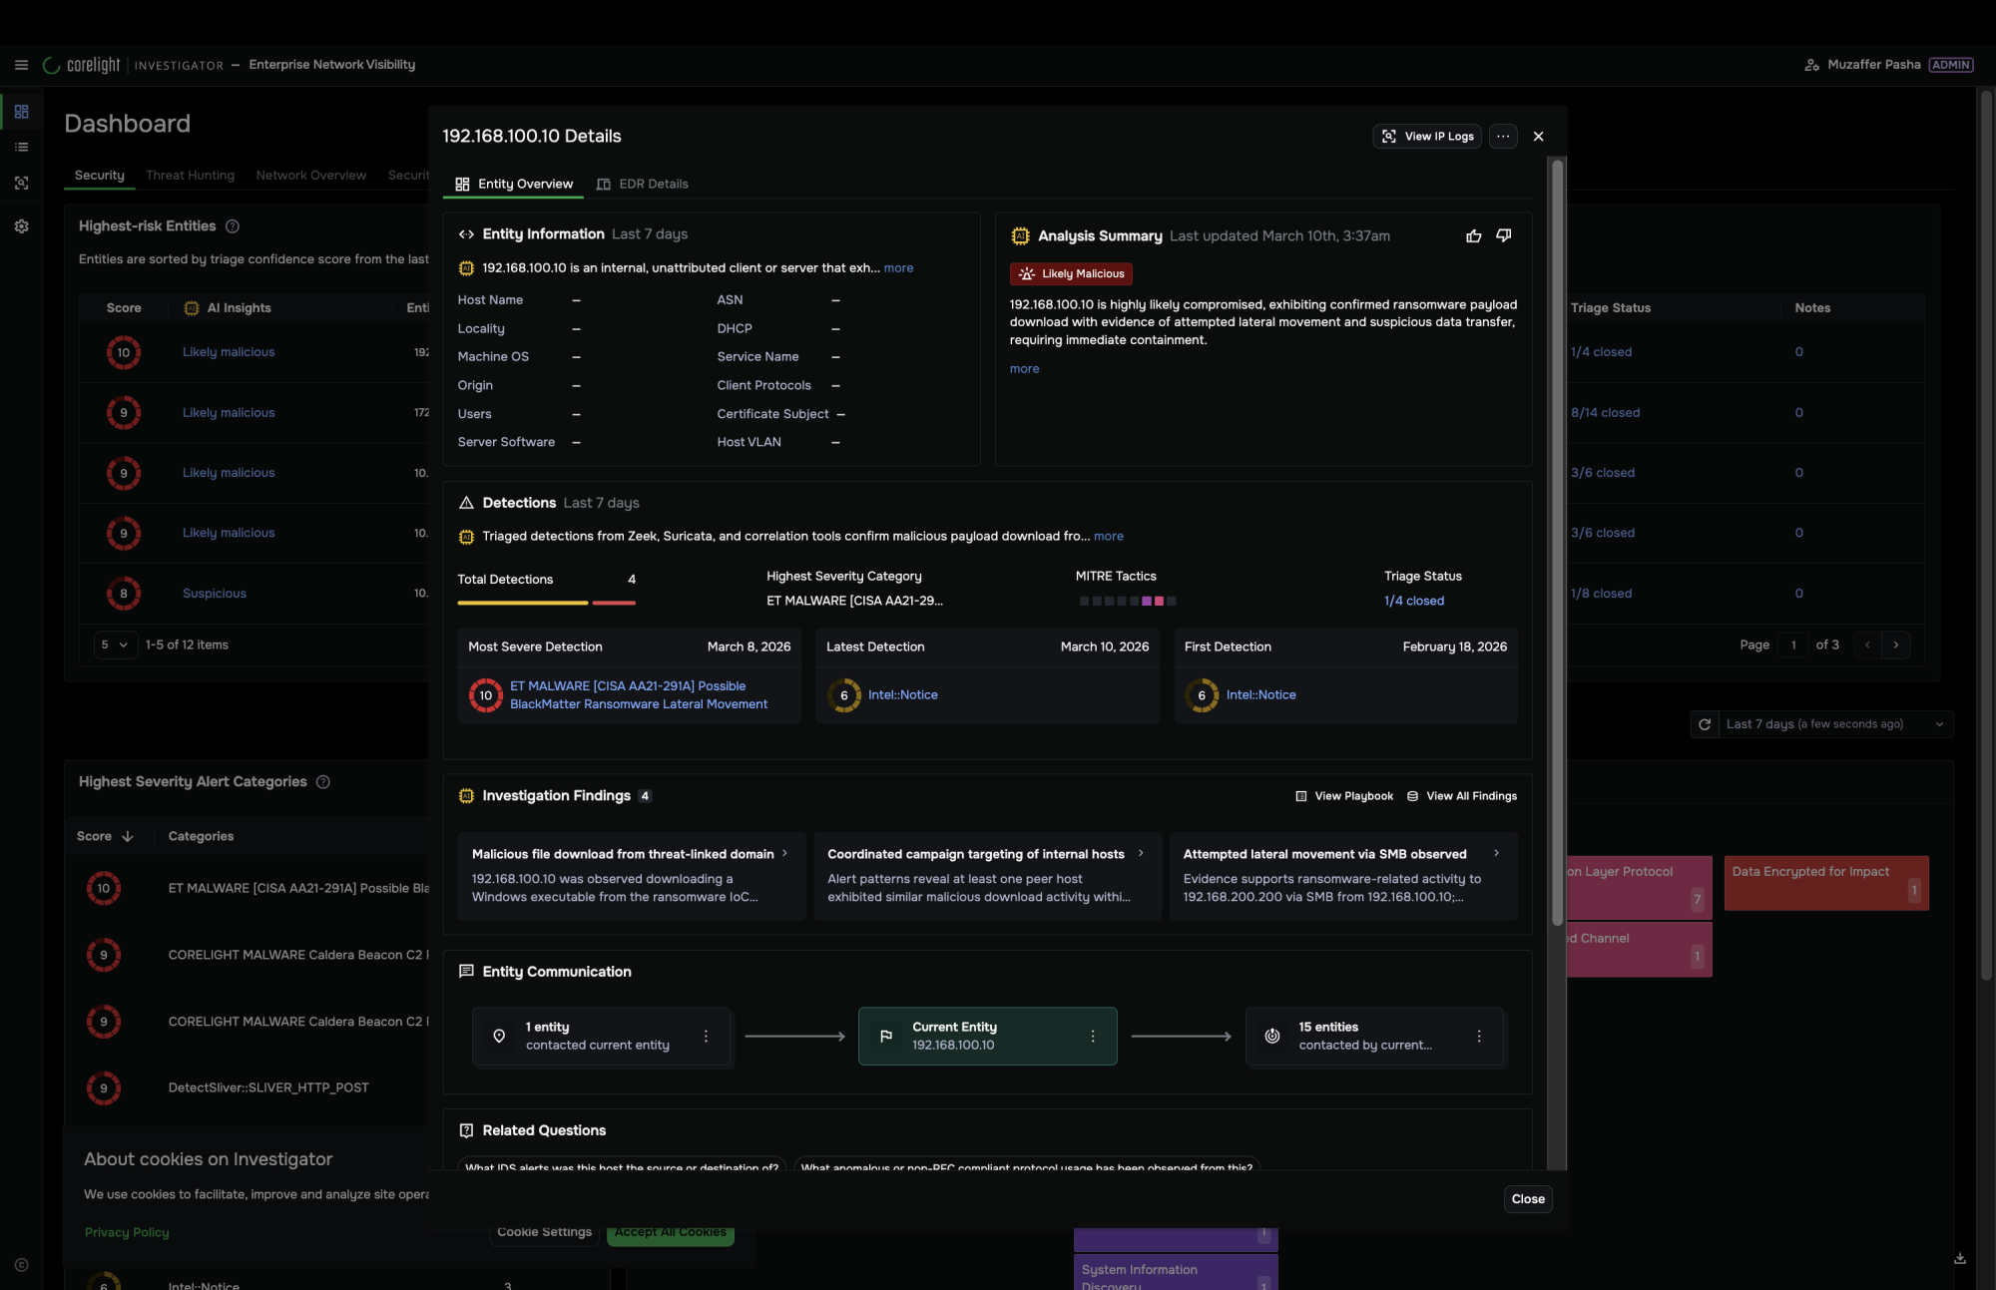
Task: Open the scan/investigate sidebar icon
Action: click(21, 183)
